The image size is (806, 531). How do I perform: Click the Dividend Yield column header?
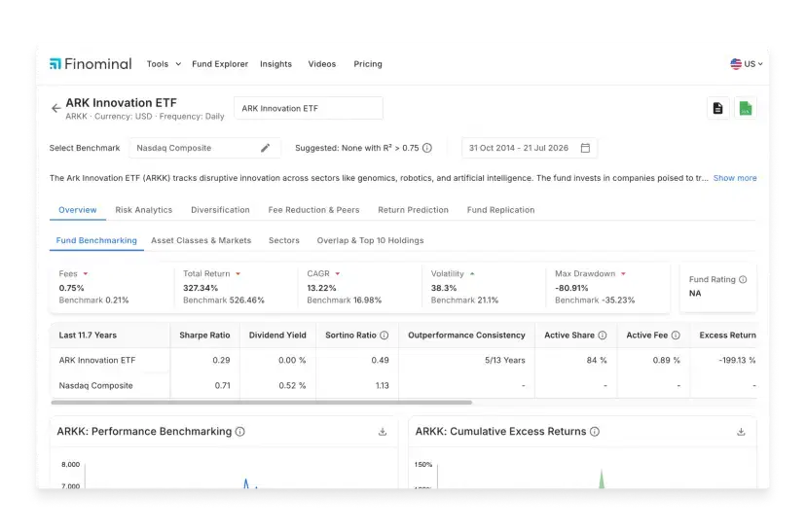277,336
